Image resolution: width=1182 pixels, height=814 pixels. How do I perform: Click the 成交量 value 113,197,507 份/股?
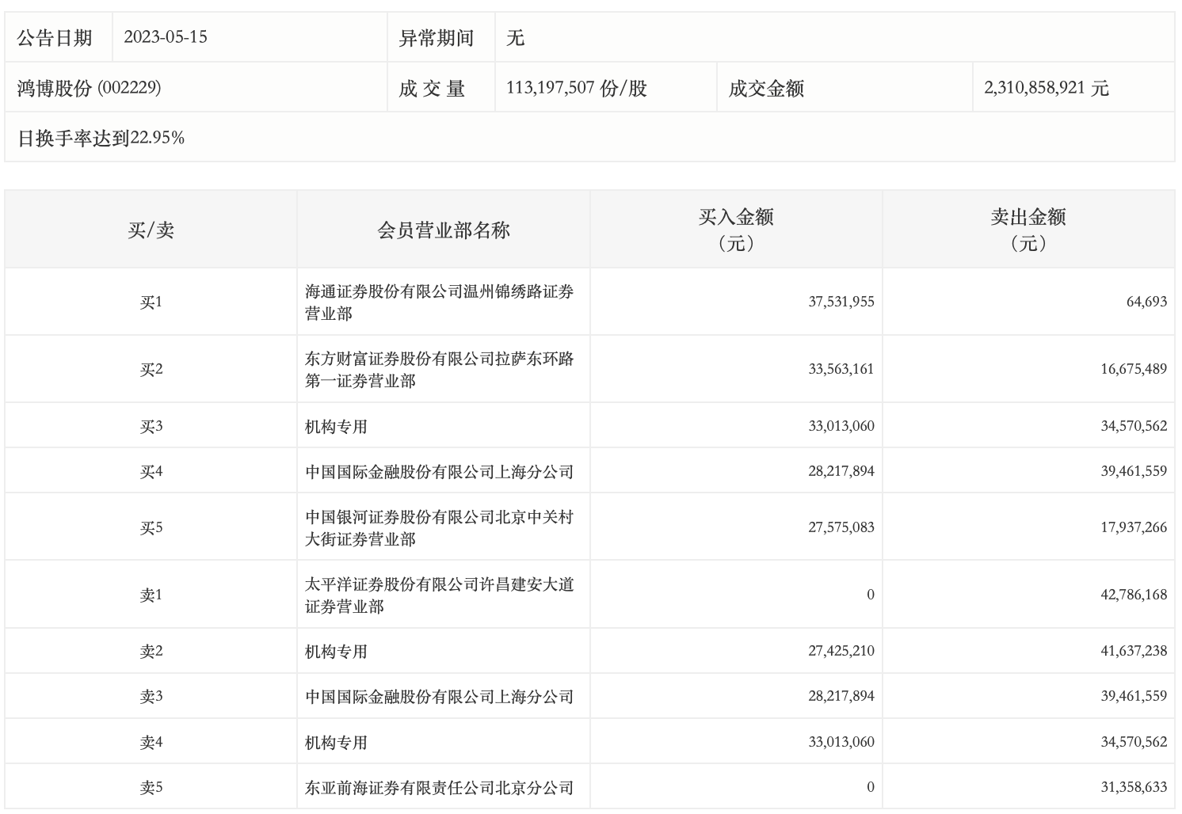(x=576, y=88)
